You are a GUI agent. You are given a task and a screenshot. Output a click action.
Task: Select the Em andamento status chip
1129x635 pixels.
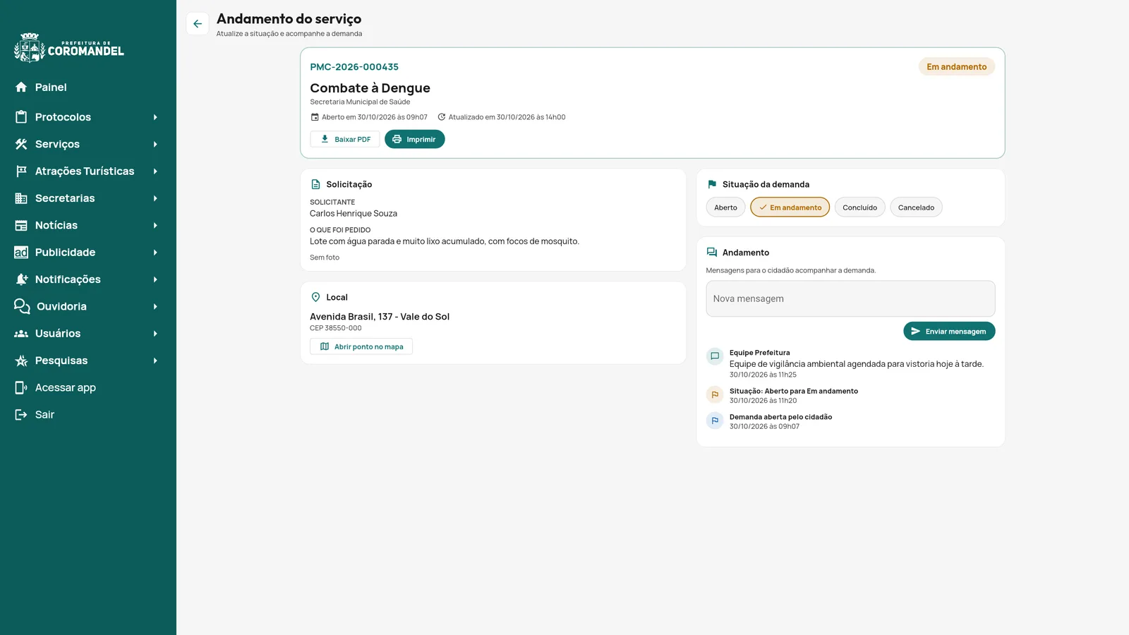[x=790, y=207]
